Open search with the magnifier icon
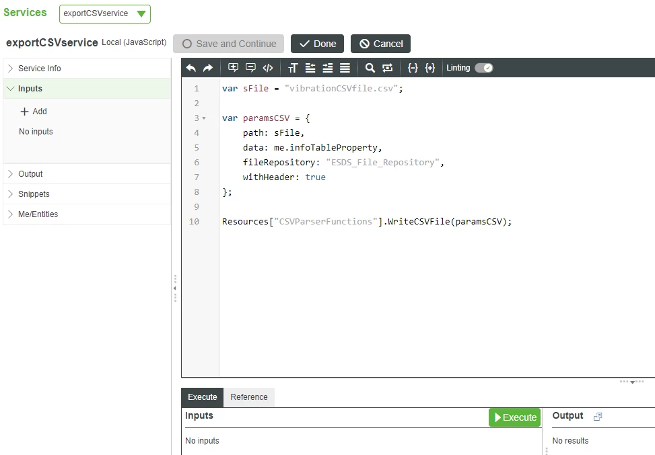Image resolution: width=655 pixels, height=455 pixels. [370, 67]
